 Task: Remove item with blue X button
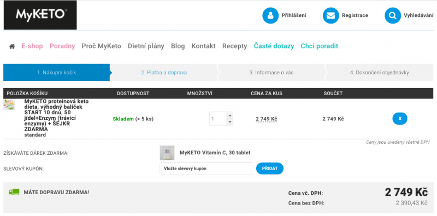tap(400, 119)
